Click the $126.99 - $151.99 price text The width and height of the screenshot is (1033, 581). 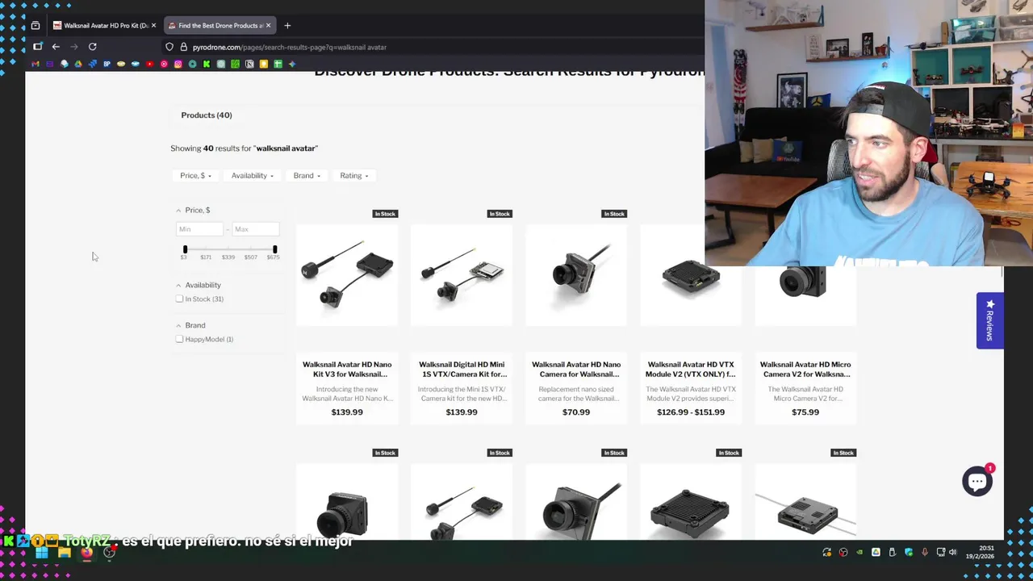[x=691, y=412]
